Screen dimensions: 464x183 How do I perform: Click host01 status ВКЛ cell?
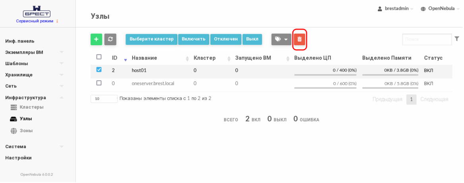coord(428,70)
